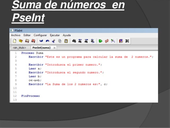Click line number 3 in the margin
Screen dimensions: 170x128
coord(16,61)
